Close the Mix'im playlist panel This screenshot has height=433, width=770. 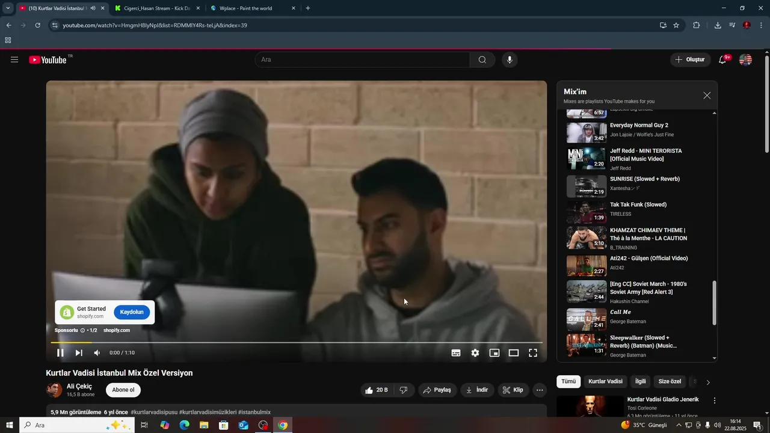pos(707,96)
